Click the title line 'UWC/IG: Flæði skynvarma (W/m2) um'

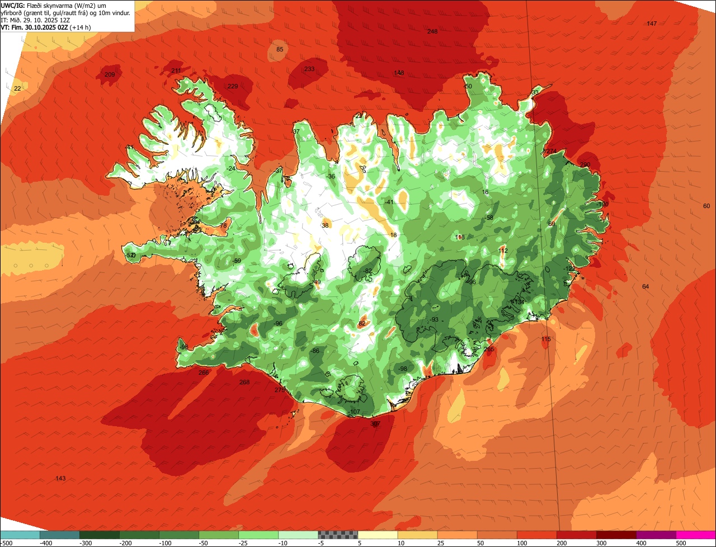tap(54, 4)
